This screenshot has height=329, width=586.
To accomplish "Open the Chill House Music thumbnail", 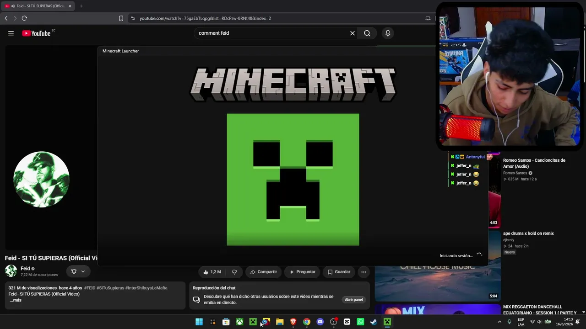I will pyautogui.click(x=438, y=283).
